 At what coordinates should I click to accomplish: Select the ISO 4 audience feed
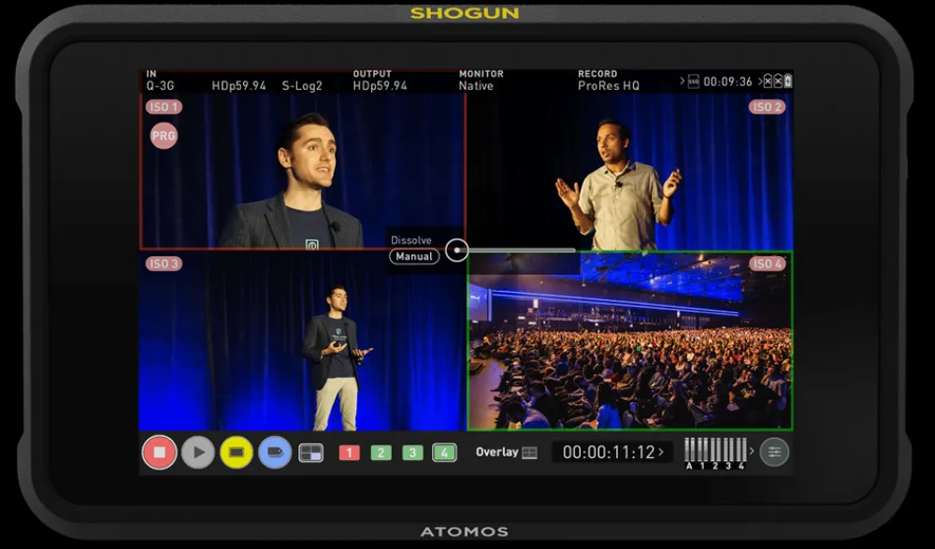point(629,340)
